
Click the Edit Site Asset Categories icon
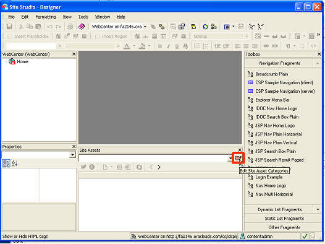tap(238, 159)
